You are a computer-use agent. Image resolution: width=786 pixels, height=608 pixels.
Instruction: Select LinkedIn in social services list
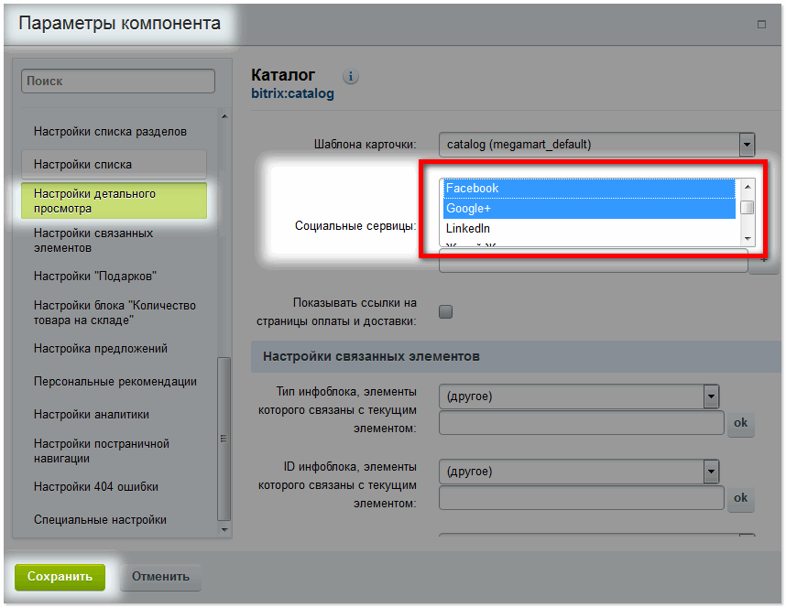(589, 229)
